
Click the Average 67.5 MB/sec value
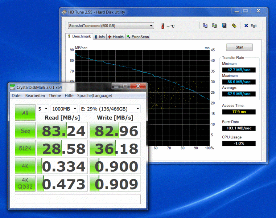239,94
